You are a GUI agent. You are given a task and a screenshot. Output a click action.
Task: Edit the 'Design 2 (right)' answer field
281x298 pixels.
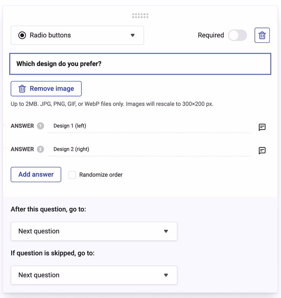149,149
